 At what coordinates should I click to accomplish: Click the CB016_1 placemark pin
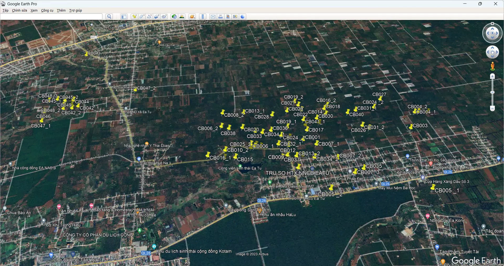coord(208,155)
